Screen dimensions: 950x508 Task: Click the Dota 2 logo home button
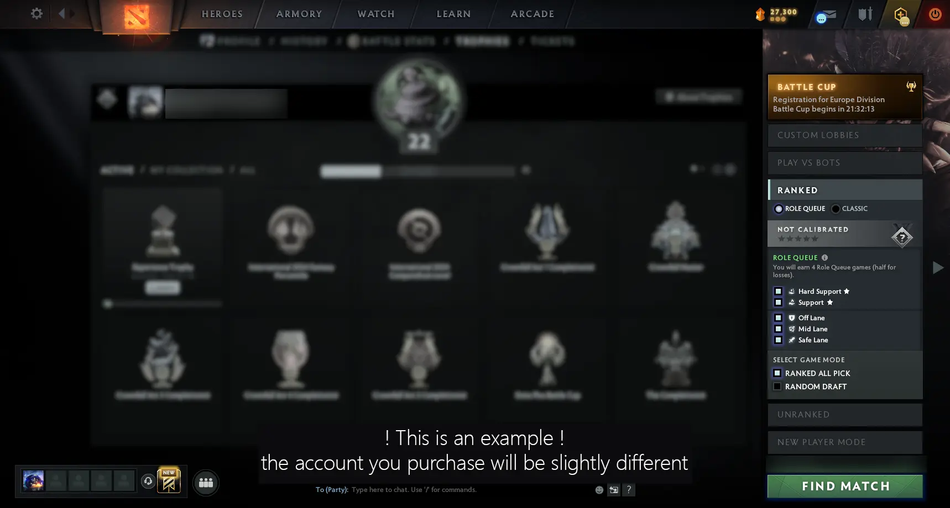pyautogui.click(x=137, y=16)
